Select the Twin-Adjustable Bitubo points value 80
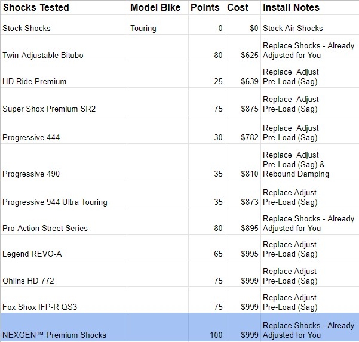The height and width of the screenshot is (342, 359). point(207,48)
